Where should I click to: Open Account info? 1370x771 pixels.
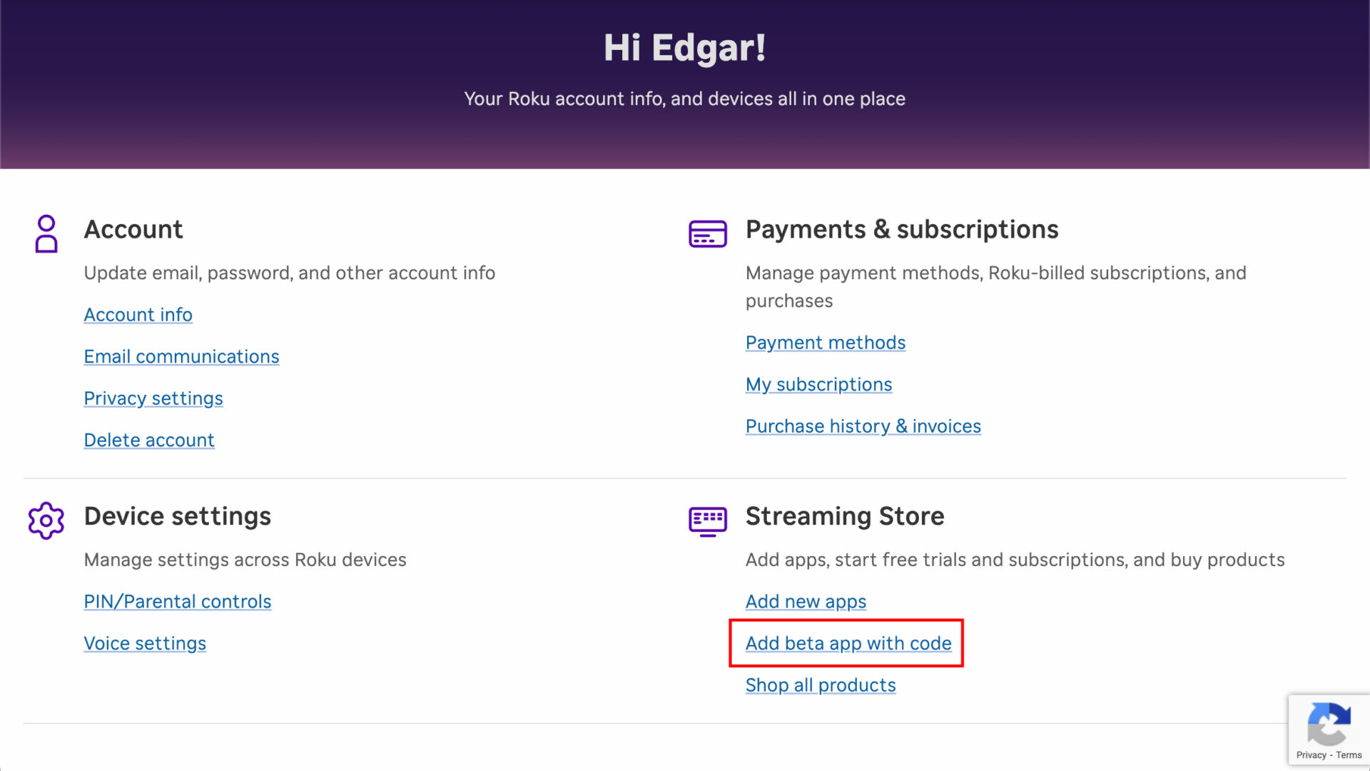[138, 314]
